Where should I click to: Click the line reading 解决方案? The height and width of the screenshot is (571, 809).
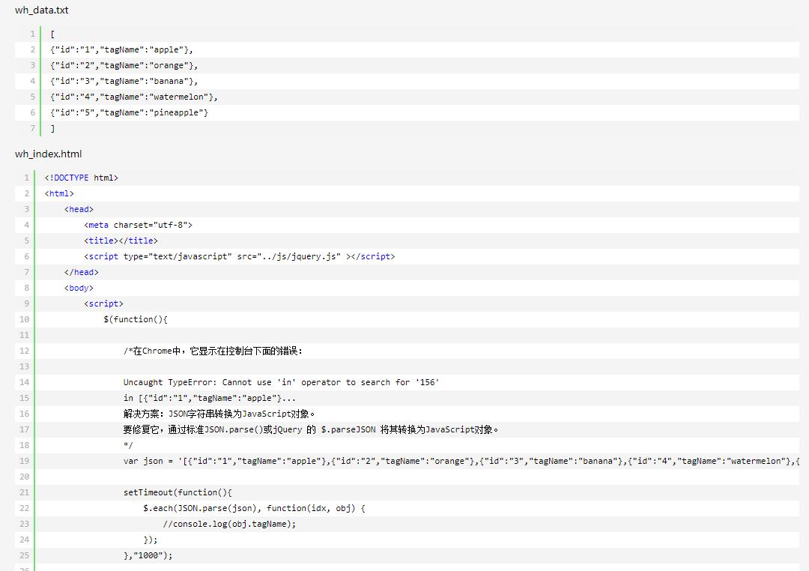point(219,414)
